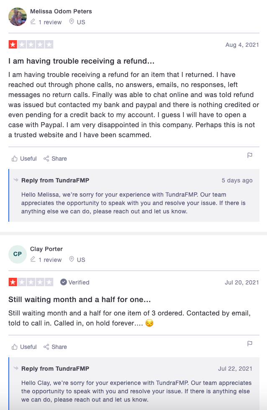Flag Melissa's review with the flag icon
267x410 pixels.
[250, 156]
